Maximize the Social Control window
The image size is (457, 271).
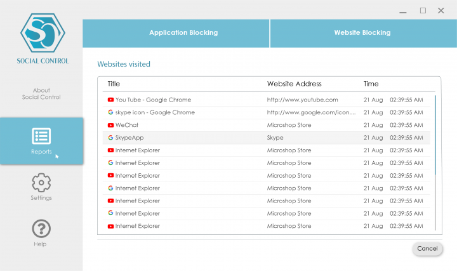423,10
